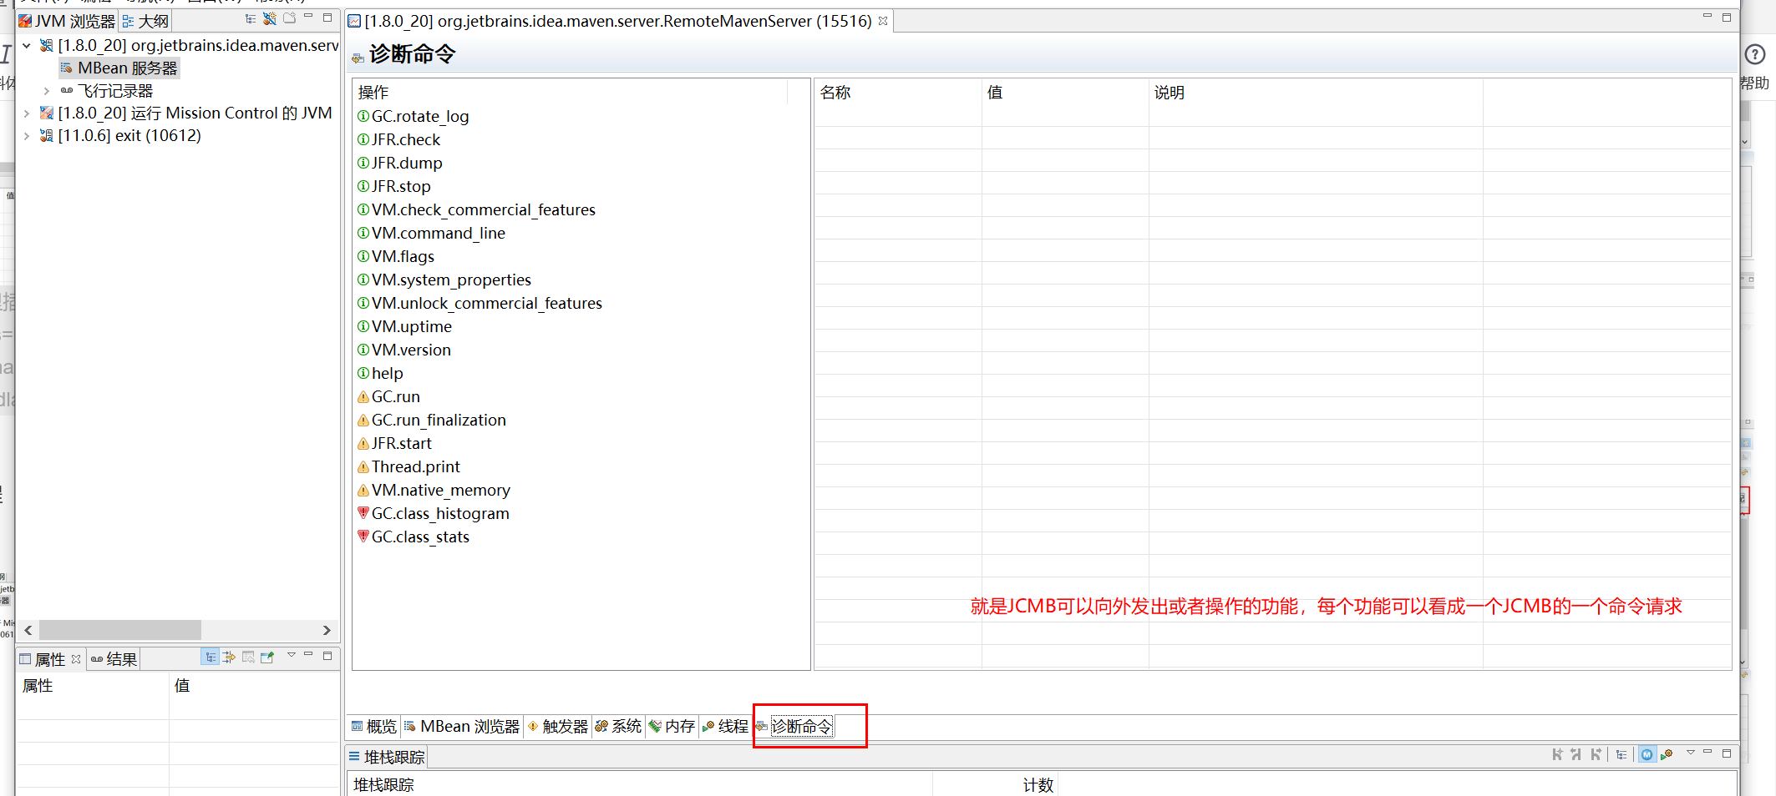1776x796 pixels.
Task: Select the RemoteMavenServer (15516) editor tab
Action: click(618, 21)
